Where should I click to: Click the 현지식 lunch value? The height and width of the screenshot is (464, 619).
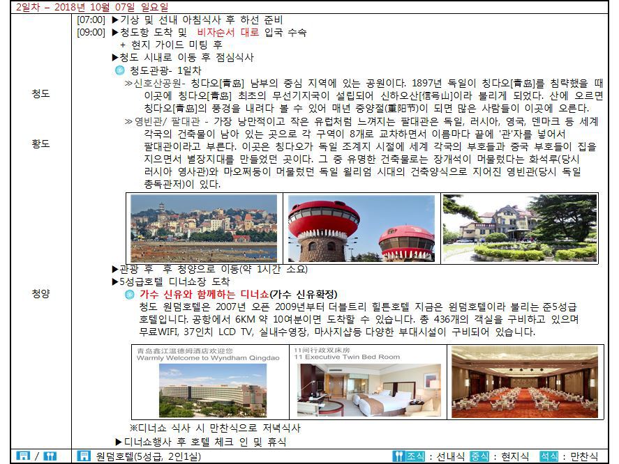515,456
